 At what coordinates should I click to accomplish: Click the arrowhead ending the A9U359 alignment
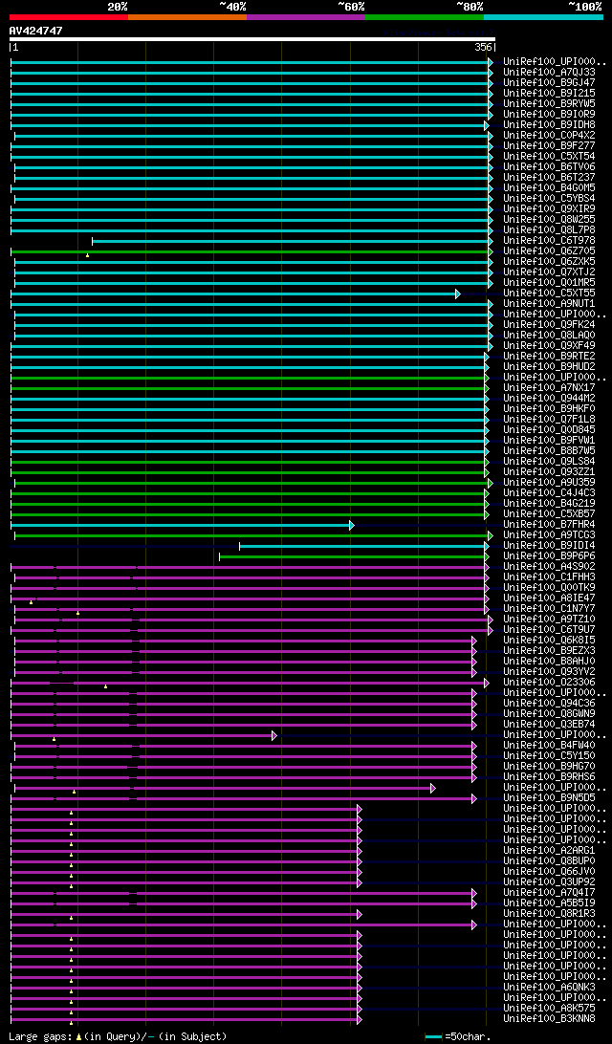(491, 483)
